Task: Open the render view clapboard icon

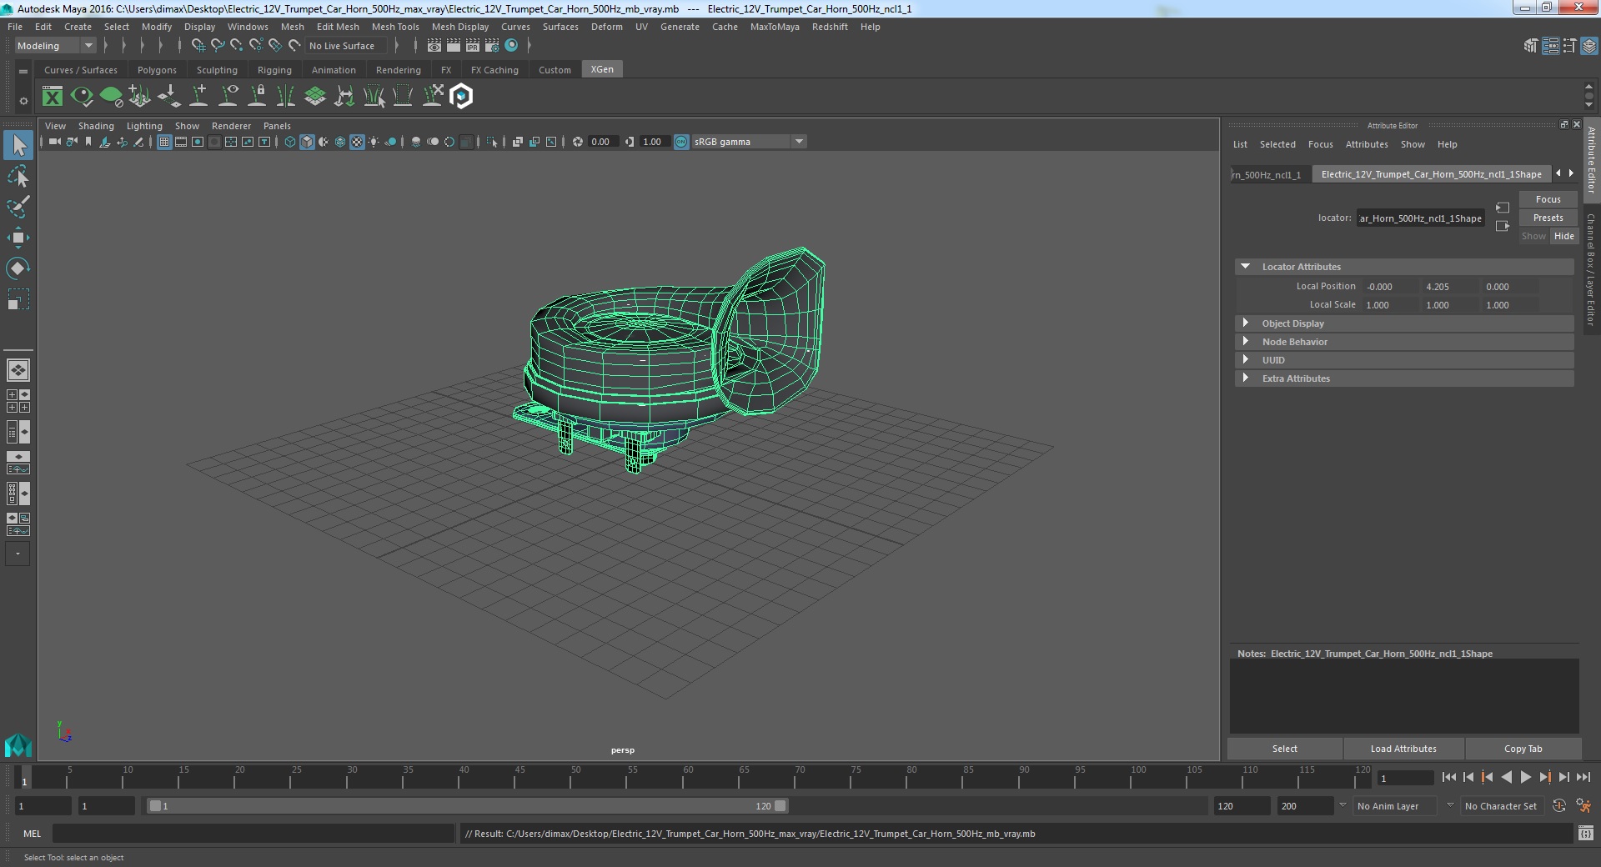Action: (x=434, y=46)
